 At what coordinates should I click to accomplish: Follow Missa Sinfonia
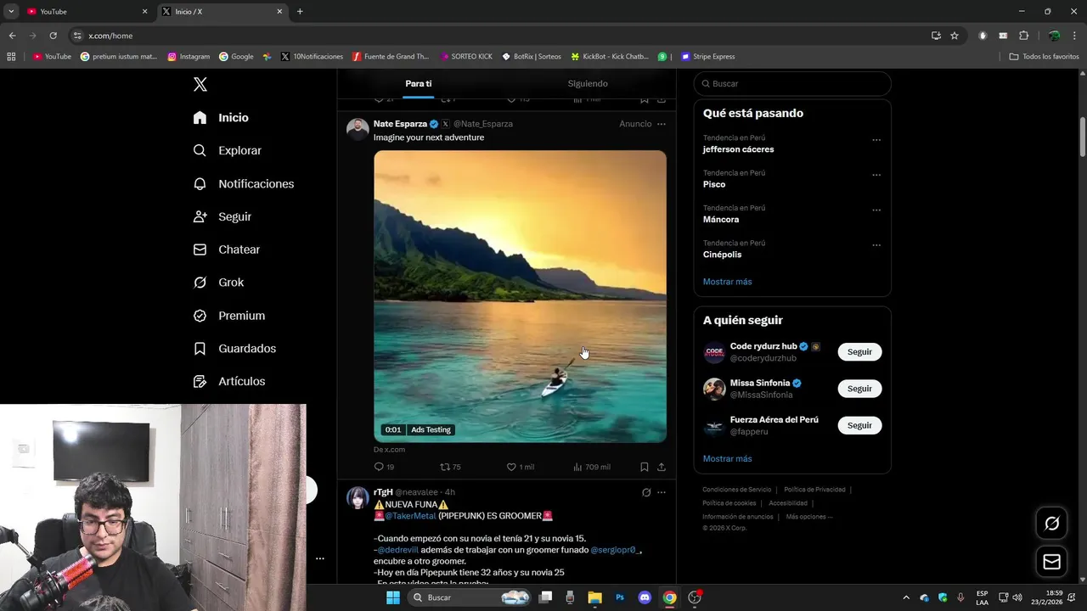tap(859, 389)
